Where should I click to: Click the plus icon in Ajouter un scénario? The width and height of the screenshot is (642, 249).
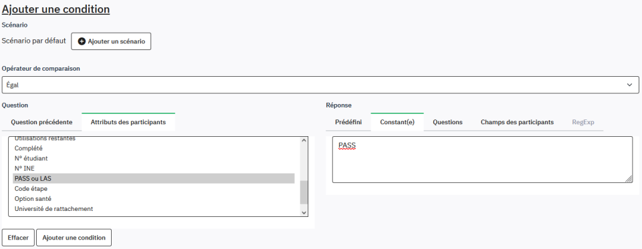82,41
